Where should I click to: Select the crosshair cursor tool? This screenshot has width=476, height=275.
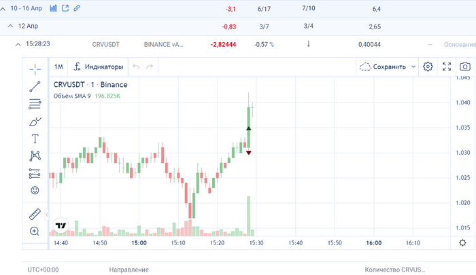35,69
